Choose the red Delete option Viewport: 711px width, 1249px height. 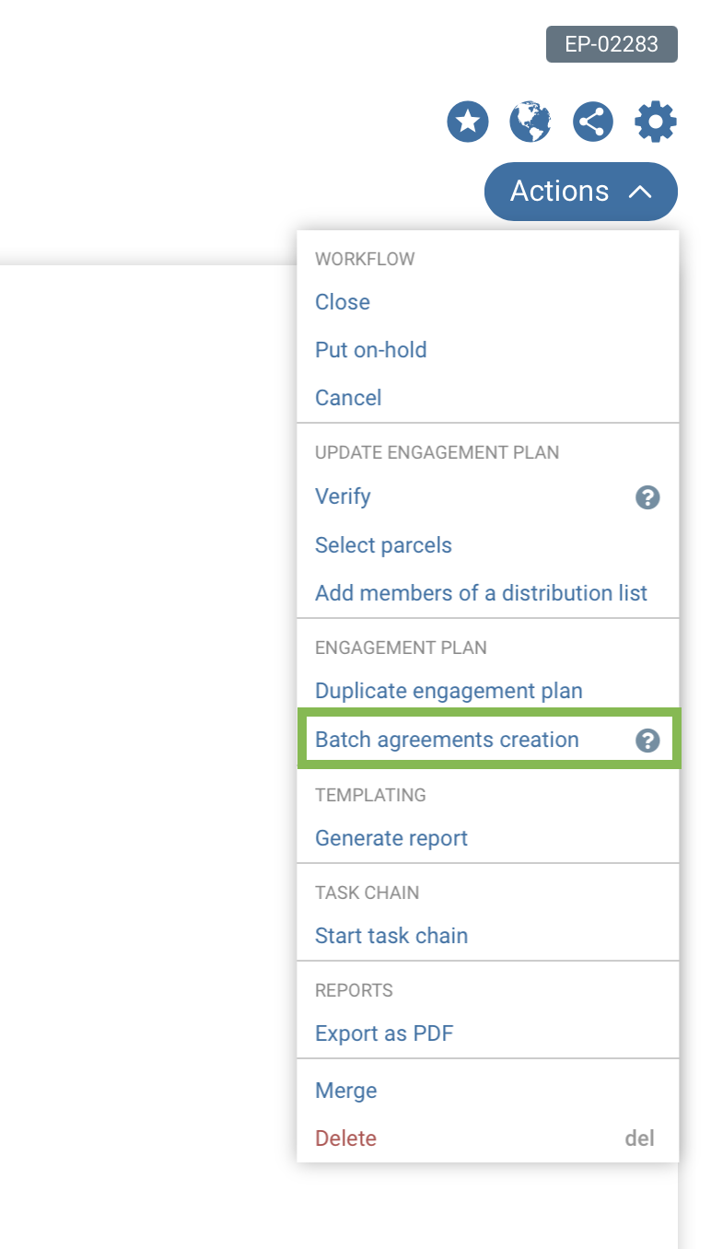click(x=345, y=1138)
